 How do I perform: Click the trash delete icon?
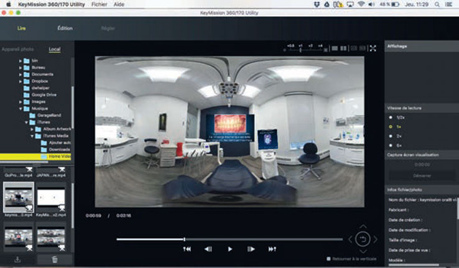55,259
